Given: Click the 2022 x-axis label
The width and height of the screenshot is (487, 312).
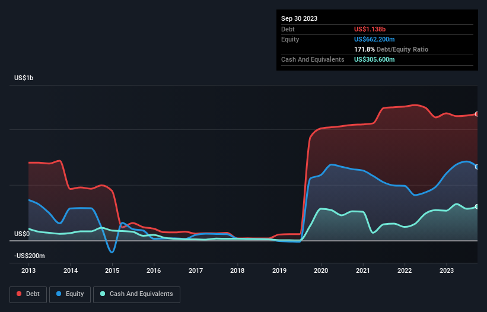Looking at the screenshot, I should (x=405, y=270).
